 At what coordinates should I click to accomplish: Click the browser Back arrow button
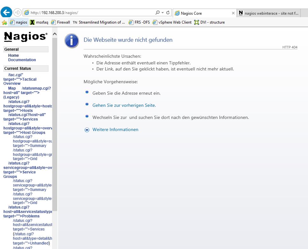pos(6,12)
